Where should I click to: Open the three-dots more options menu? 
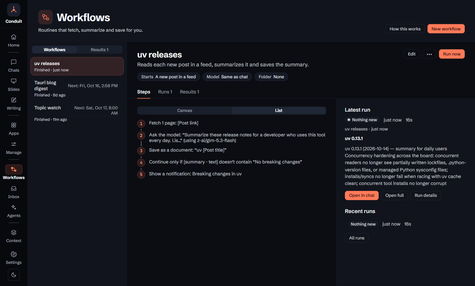point(429,54)
